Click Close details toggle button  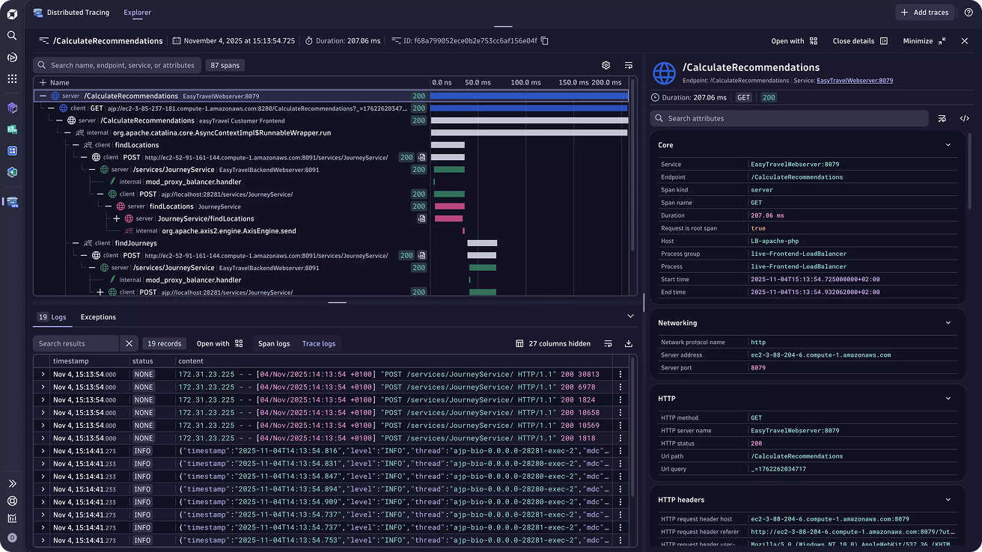860,41
